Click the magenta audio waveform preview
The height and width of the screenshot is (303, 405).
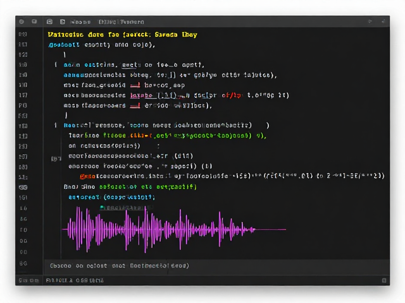pyautogui.click(x=174, y=229)
